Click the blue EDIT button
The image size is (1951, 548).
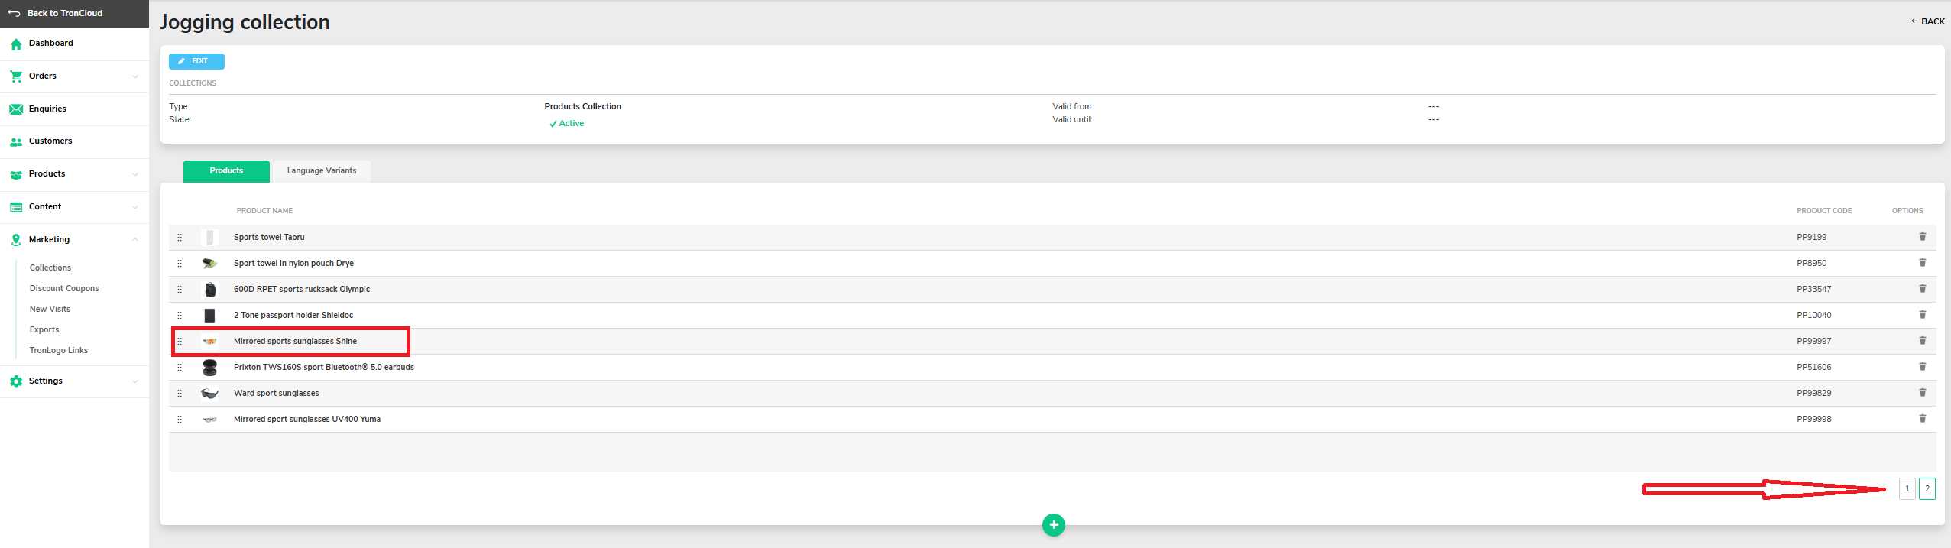tap(196, 61)
